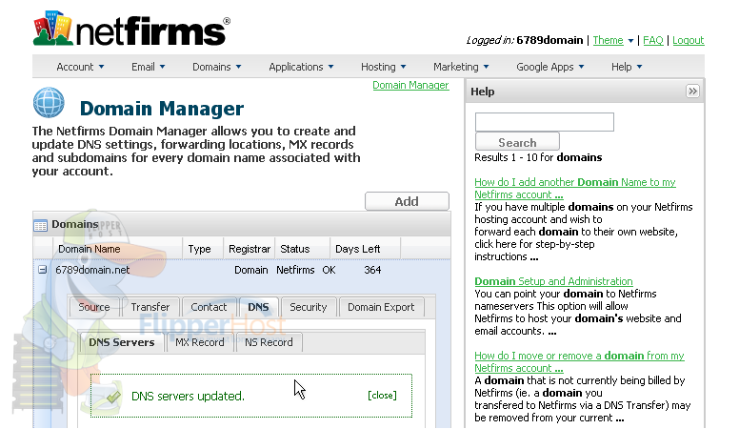This screenshot has height=429, width=739.
Task: Collapse the Help panel with double-arrow icon
Action: tap(692, 92)
